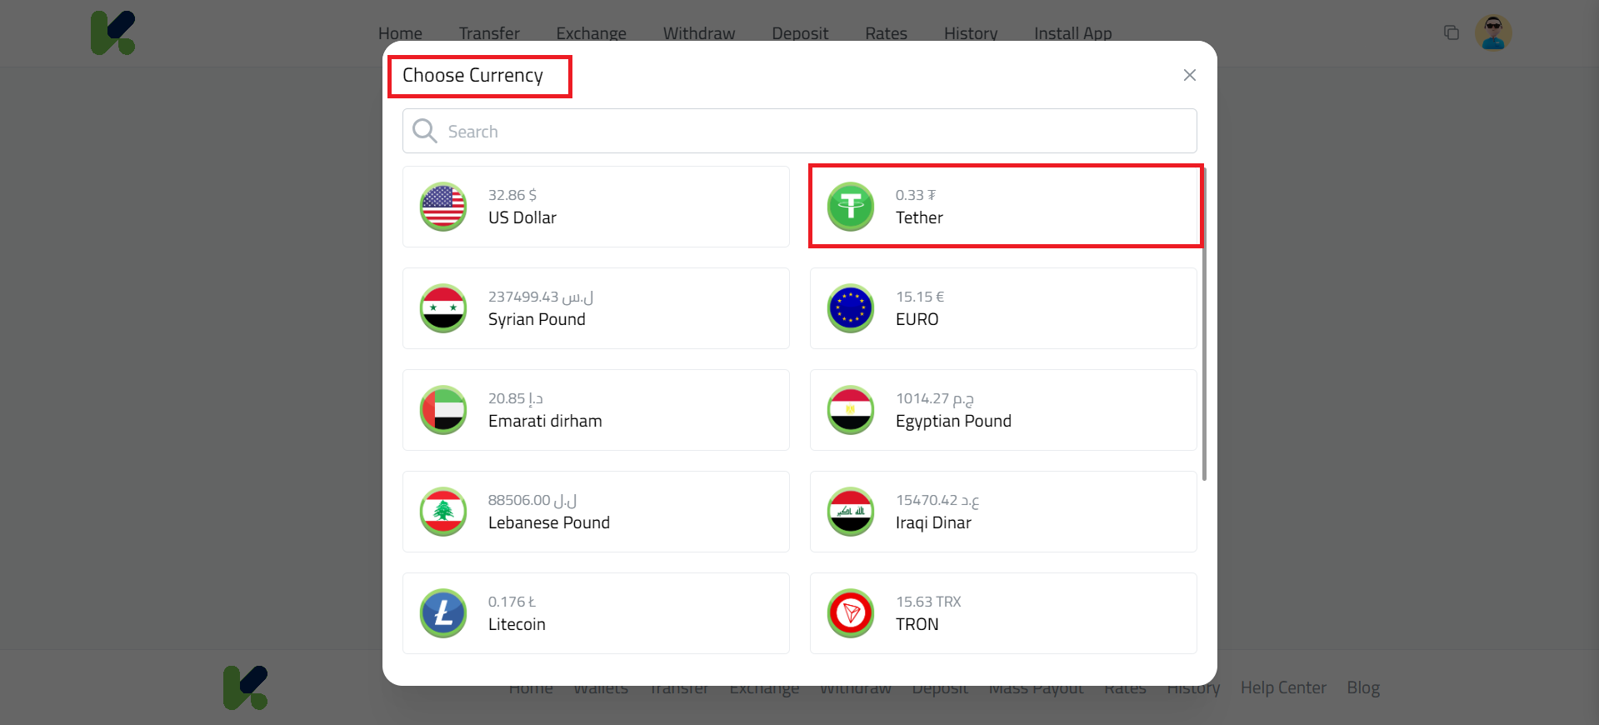Open Withdraw in top navigation
The height and width of the screenshot is (725, 1599).
(699, 33)
